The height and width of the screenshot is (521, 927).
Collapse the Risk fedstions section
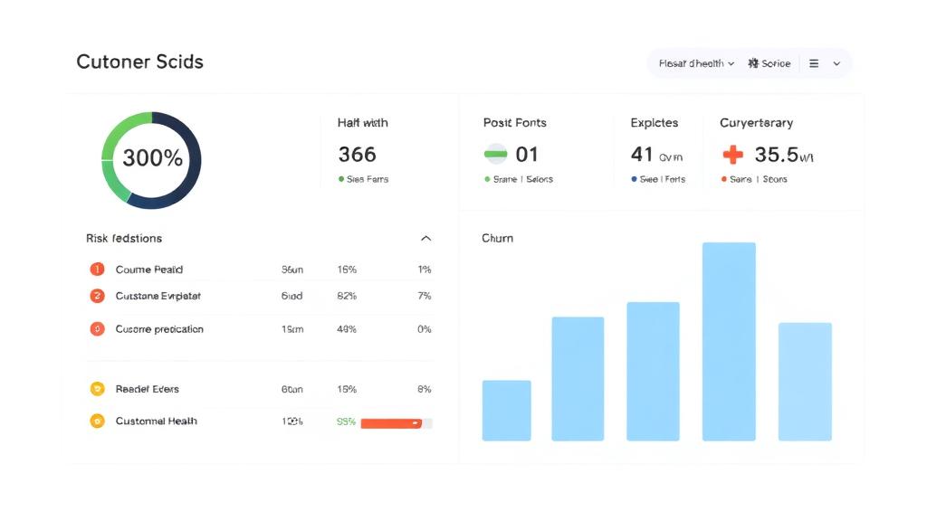(425, 238)
